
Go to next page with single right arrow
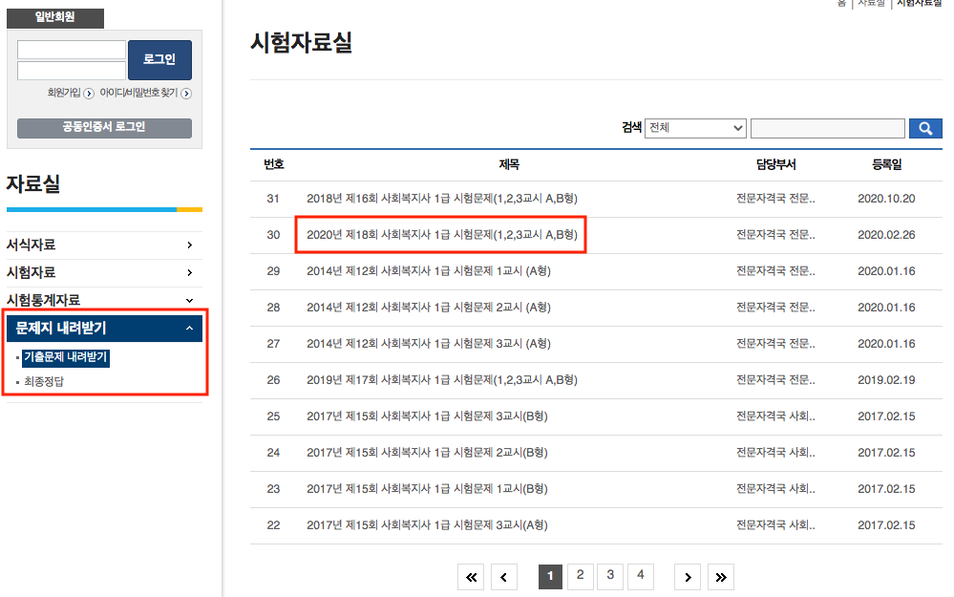[687, 576]
